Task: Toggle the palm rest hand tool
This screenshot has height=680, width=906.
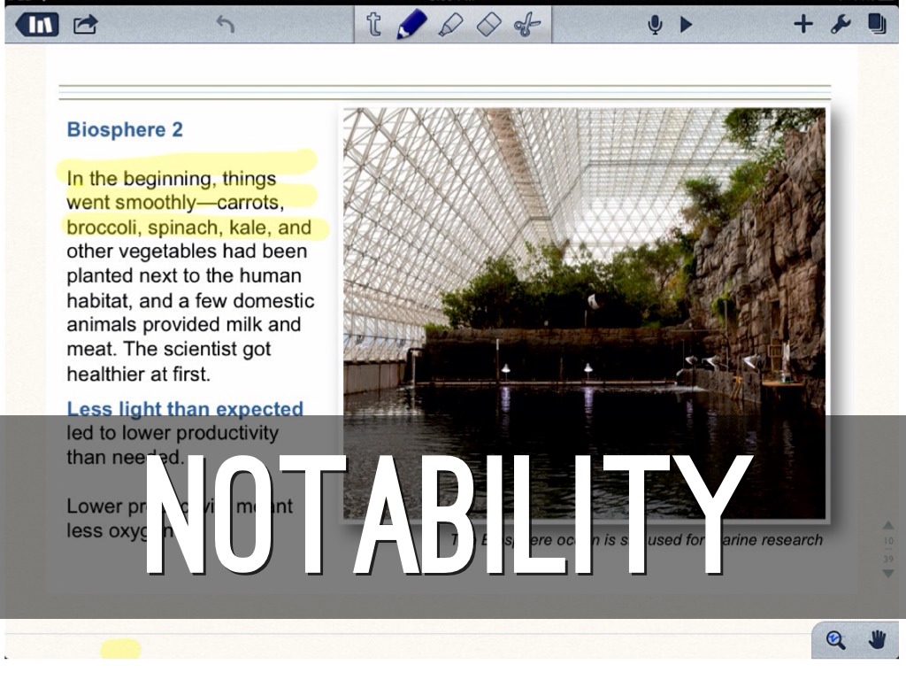Action: [877, 640]
